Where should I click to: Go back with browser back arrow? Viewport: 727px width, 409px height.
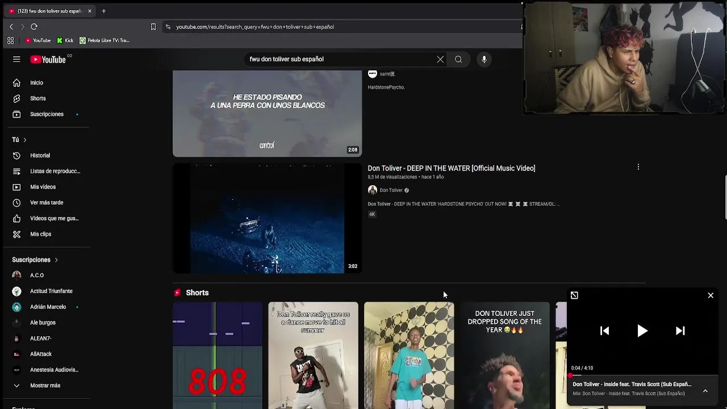pos(11,27)
